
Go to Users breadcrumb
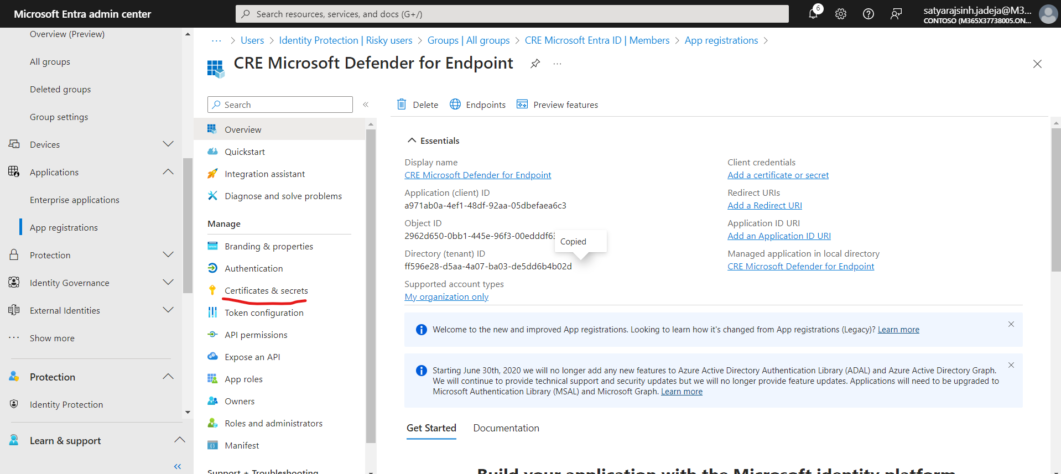pyautogui.click(x=252, y=40)
